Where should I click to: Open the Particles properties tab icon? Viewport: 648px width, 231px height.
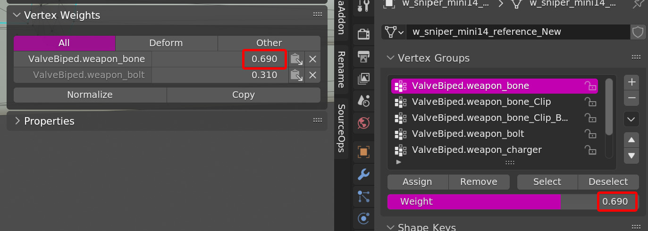point(363,196)
